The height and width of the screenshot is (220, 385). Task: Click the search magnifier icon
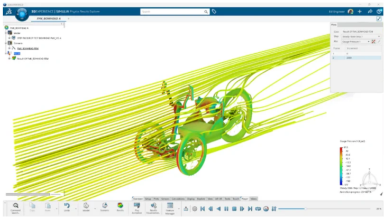pos(206,12)
